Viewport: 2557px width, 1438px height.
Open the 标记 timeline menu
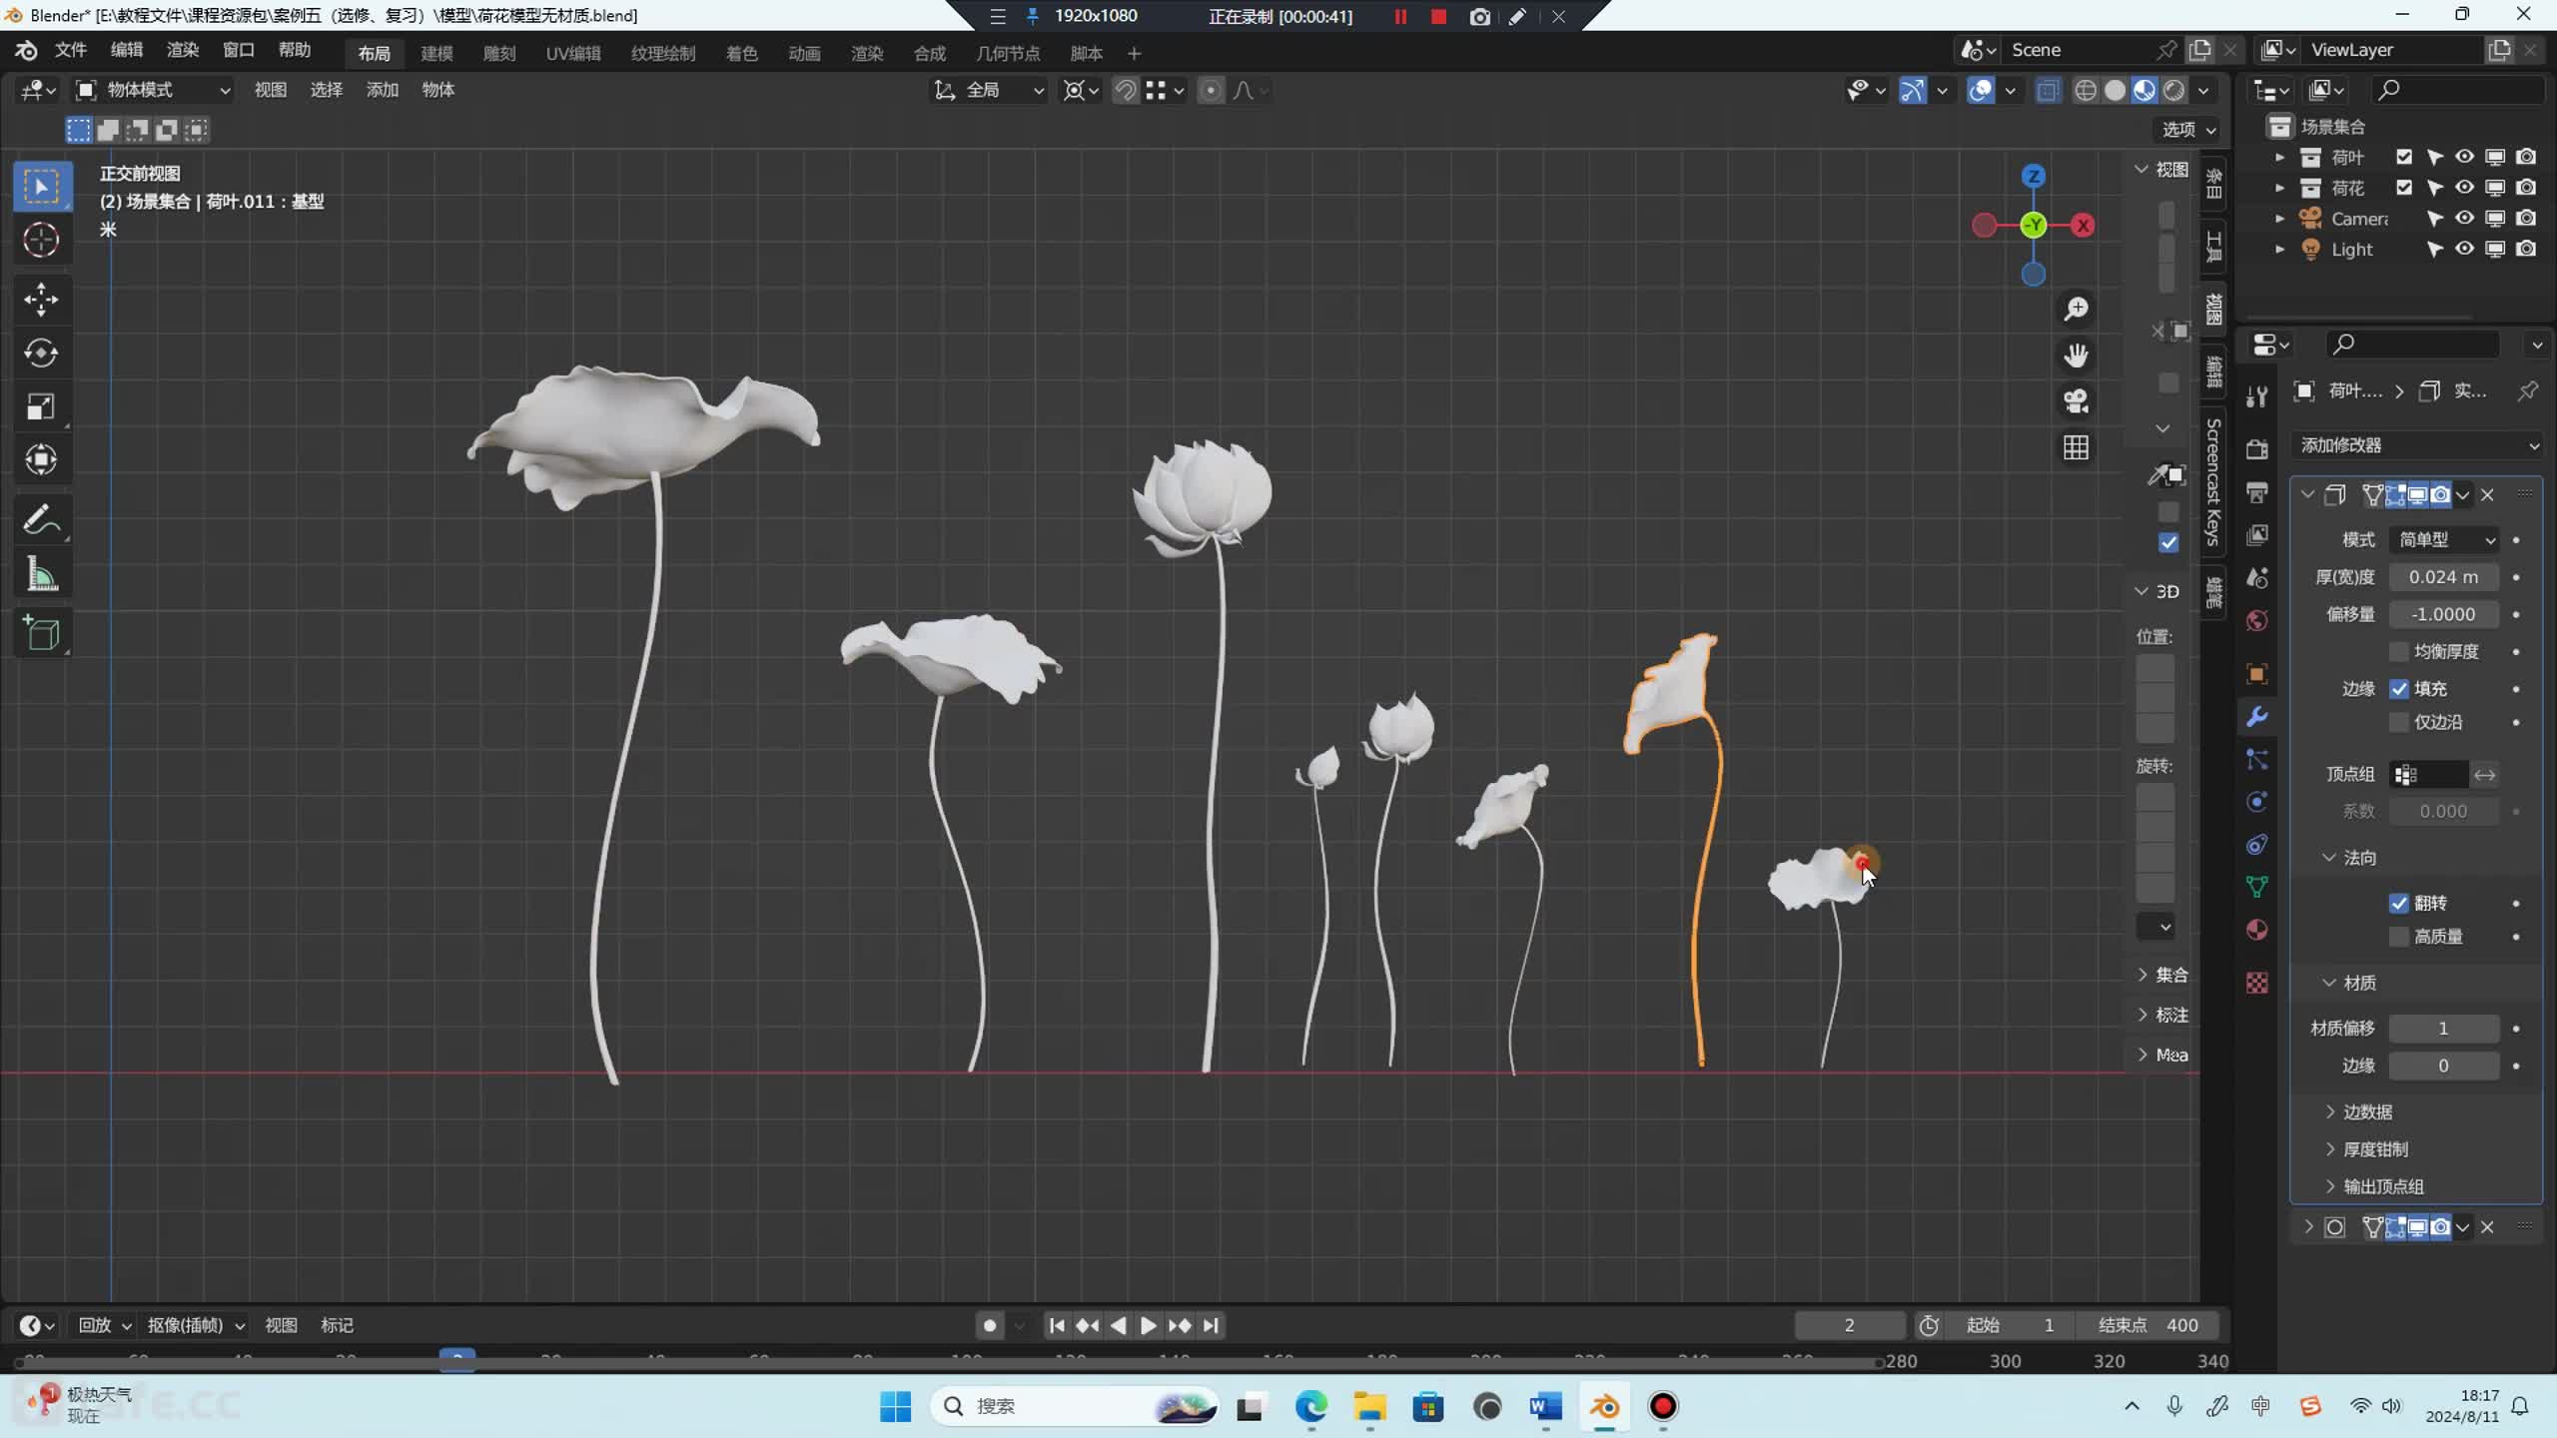tap(337, 1325)
